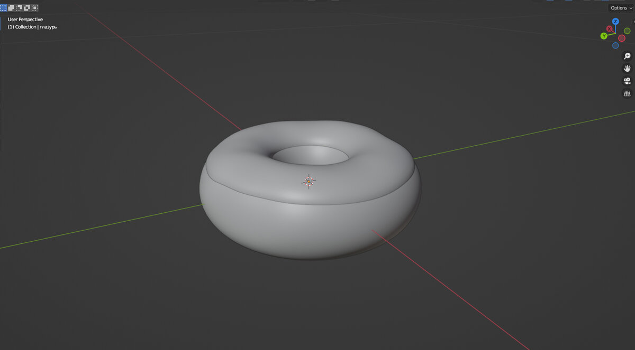The width and height of the screenshot is (635, 350).
Task: Select the Invert Selection mode icon
Action: pyautogui.click(x=27, y=7)
